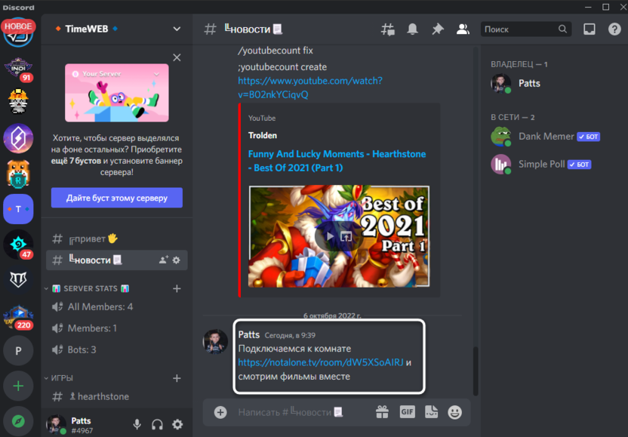The width and height of the screenshot is (628, 437).
Task: Join the Bots: 3 voice channel
Action: click(116, 350)
